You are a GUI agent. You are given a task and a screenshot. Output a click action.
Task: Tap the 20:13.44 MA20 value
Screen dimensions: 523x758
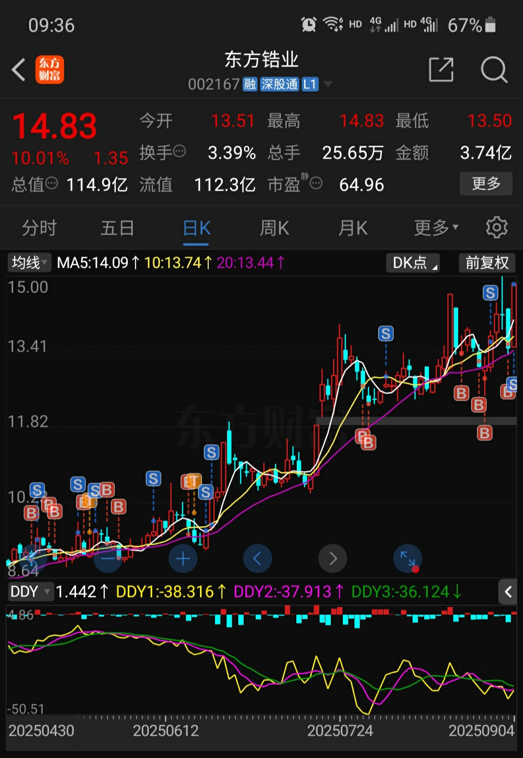coord(250,263)
